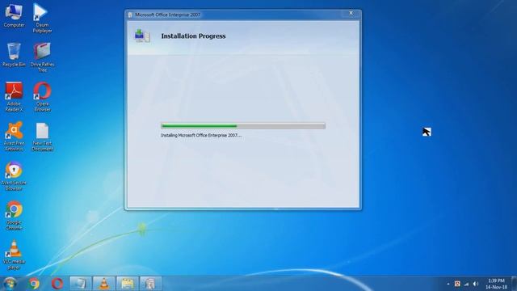The width and height of the screenshot is (517, 291).
Task: Launch Opera from the taskbar
Action: tap(57, 284)
